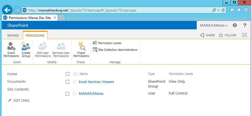Viewport: 251px width, 116px height.
Task: Open the MANAS\Manas user menu dropdown
Action: (214, 25)
